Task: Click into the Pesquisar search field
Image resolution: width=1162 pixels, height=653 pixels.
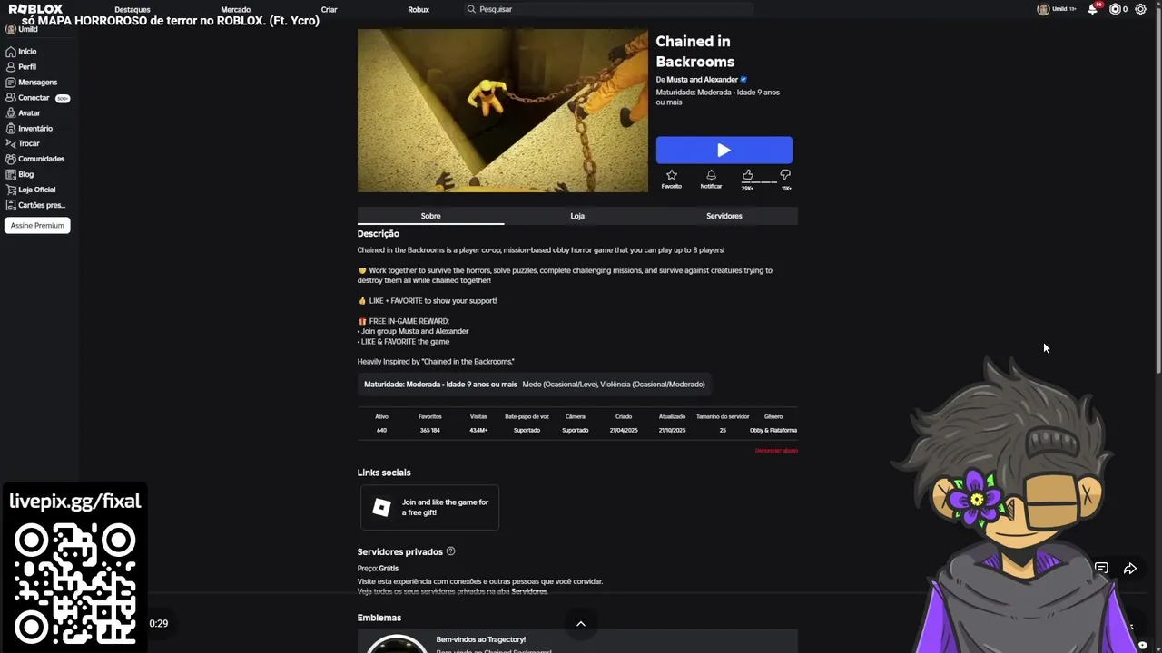Action: pos(608,9)
